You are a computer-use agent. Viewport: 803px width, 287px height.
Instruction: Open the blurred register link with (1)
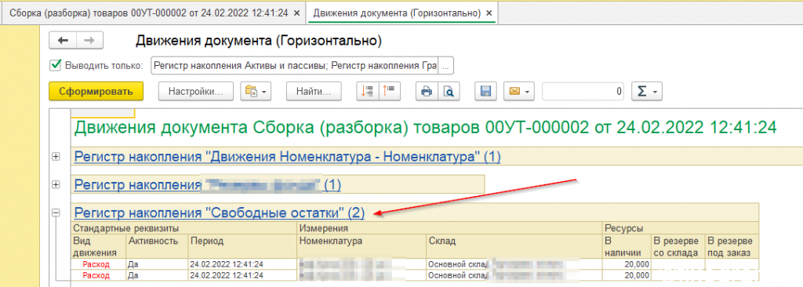point(207,184)
